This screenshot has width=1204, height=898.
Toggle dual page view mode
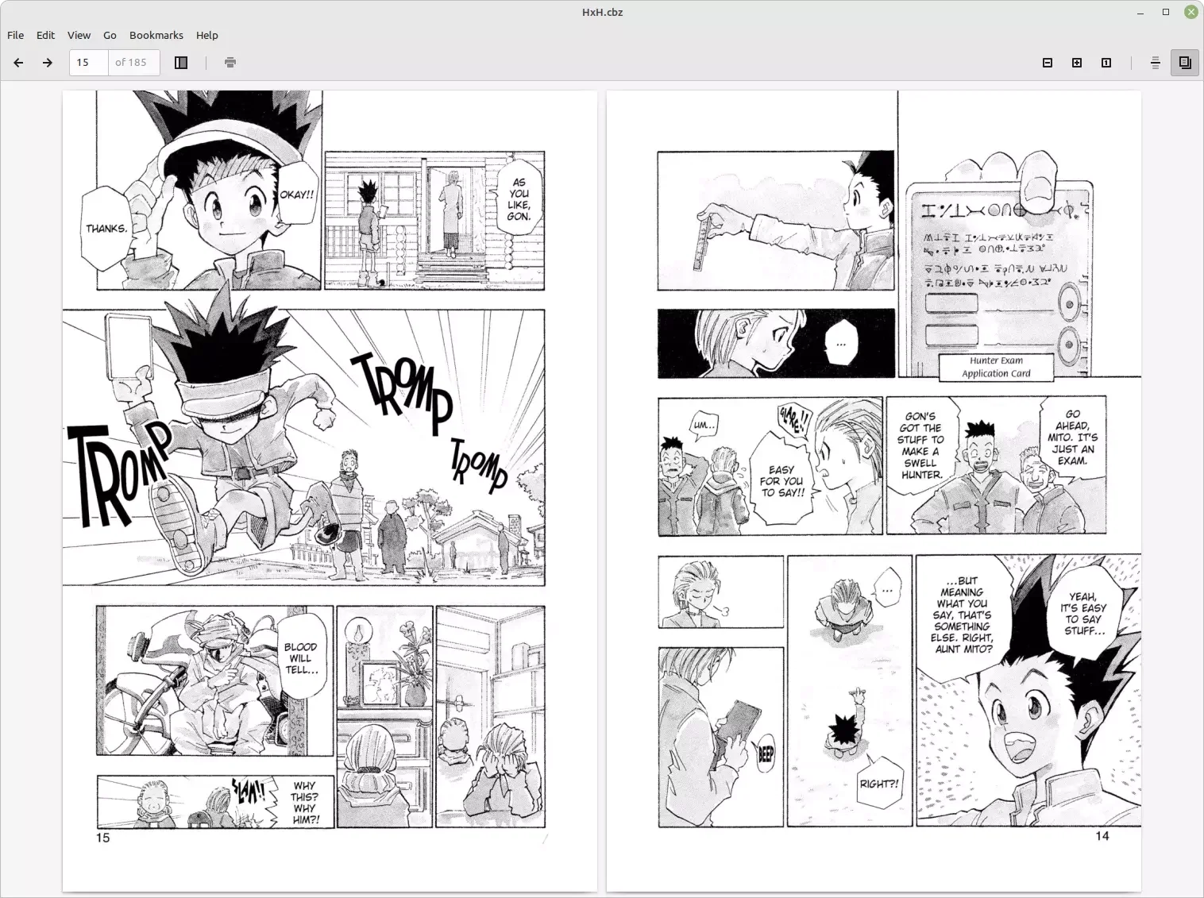(1185, 63)
